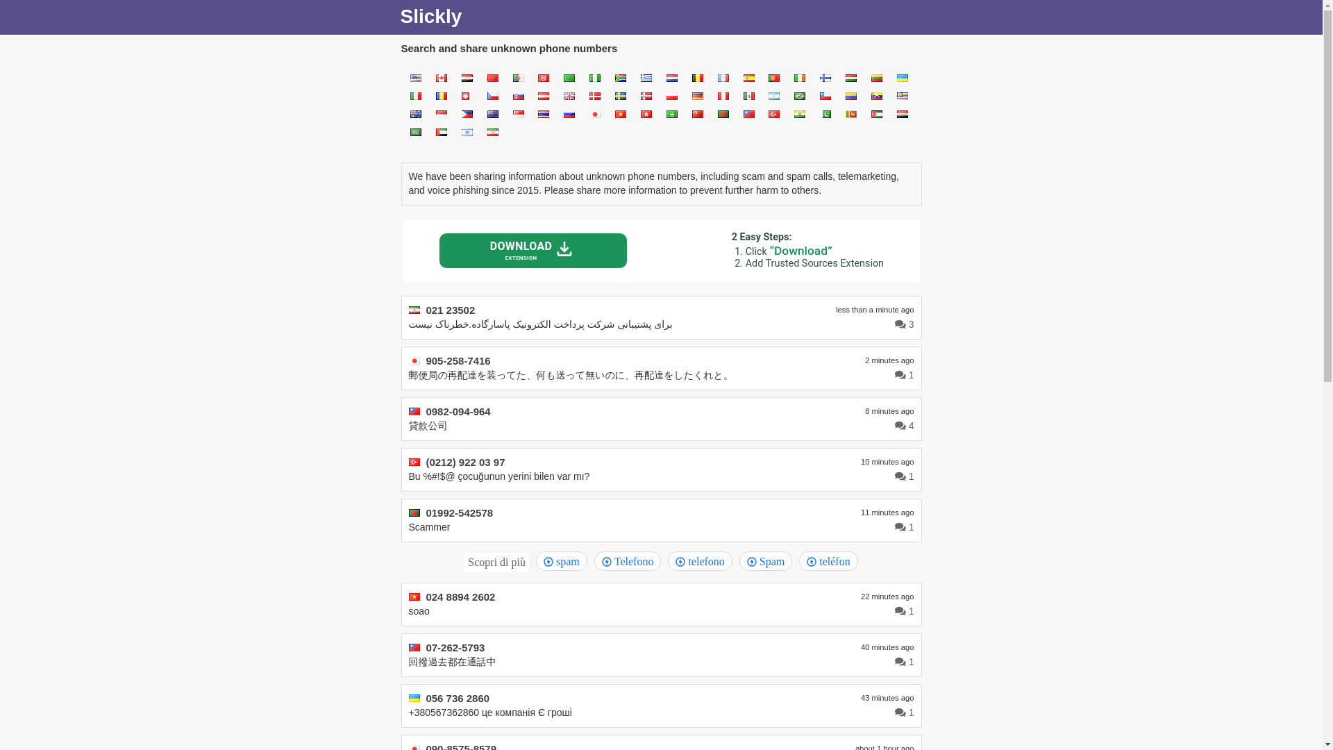
Task: Click the India flag icon
Action: (799, 114)
